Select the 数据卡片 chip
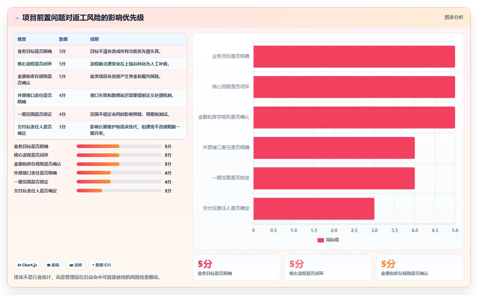This screenshot has height=295, width=478. click(x=102, y=265)
